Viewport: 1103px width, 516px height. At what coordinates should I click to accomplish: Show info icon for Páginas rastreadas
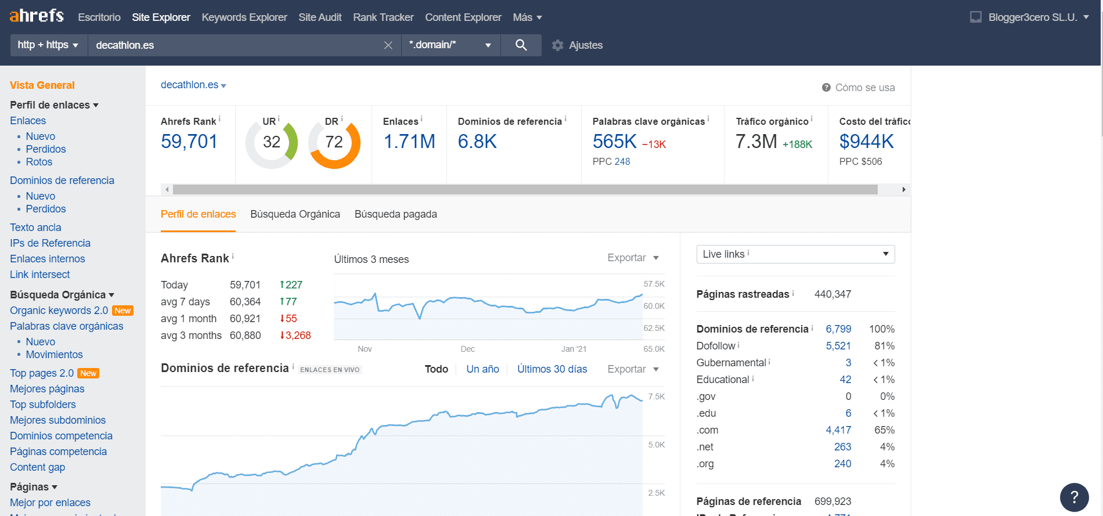coord(793,293)
